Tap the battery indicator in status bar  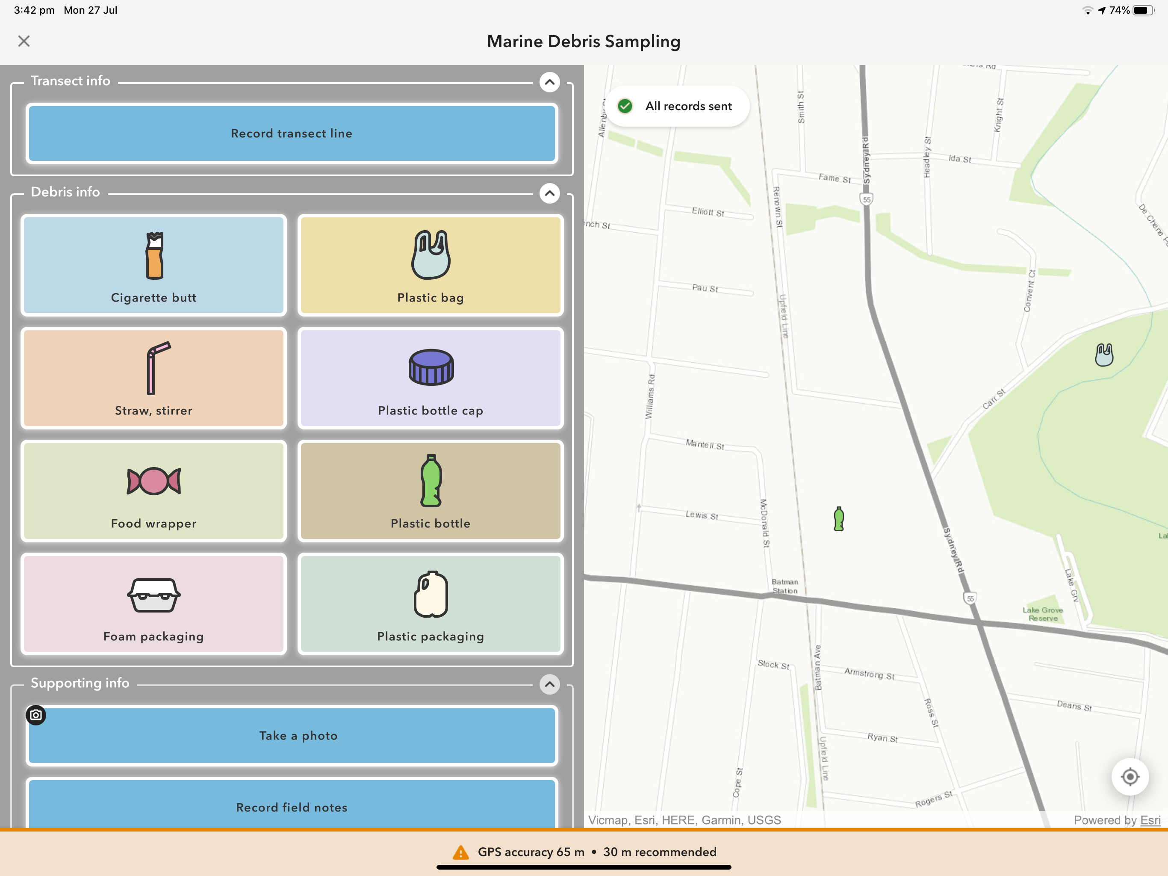1143,10
